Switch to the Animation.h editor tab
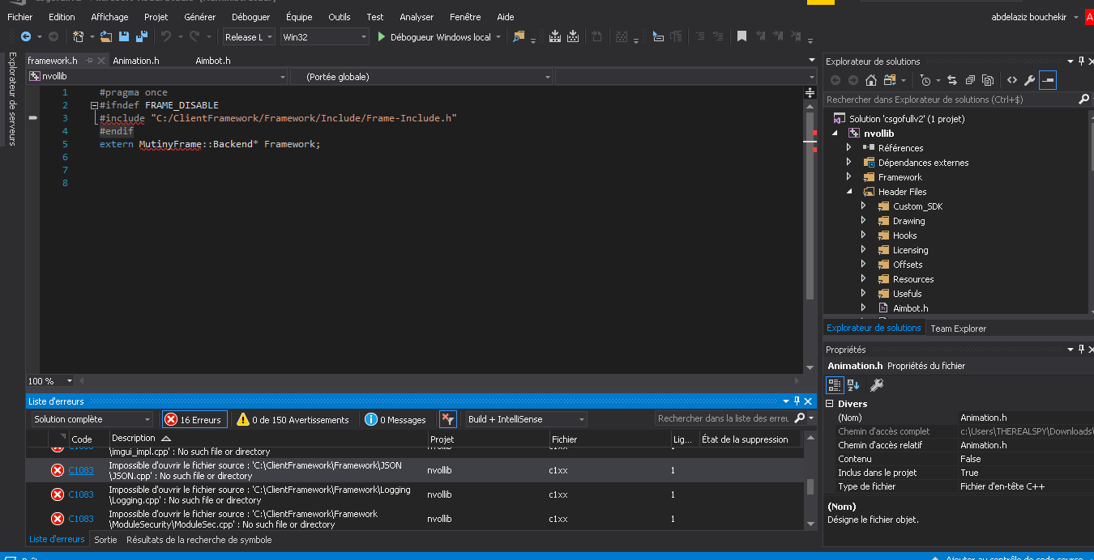This screenshot has width=1094, height=560. [x=135, y=61]
